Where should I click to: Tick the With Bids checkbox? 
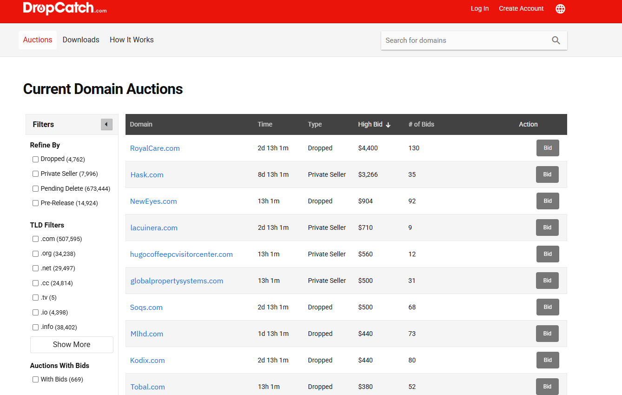tap(35, 380)
